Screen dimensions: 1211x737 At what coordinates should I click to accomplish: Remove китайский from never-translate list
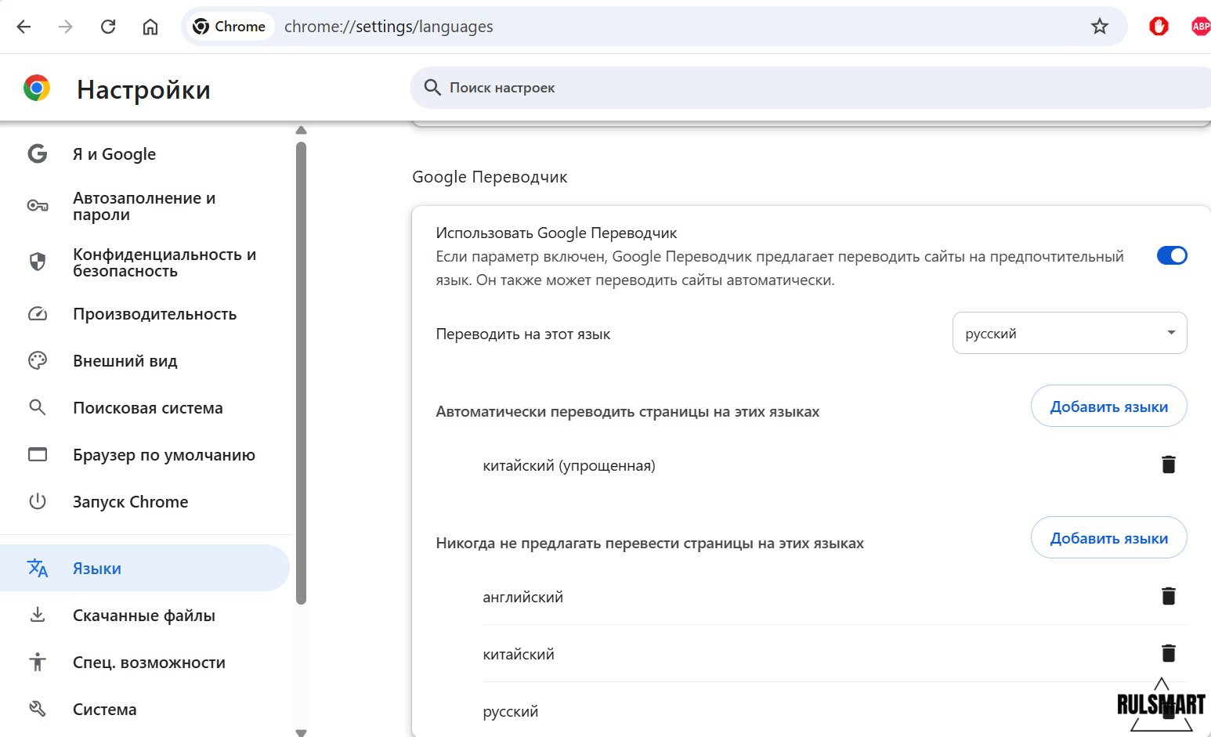coord(1168,653)
